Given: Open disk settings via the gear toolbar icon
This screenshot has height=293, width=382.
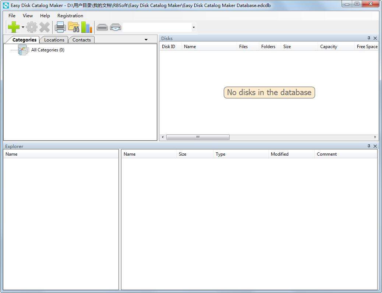Looking at the screenshot, I should pos(32,27).
